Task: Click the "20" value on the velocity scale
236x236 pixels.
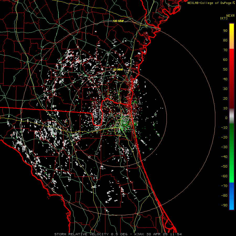Action: [225, 98]
